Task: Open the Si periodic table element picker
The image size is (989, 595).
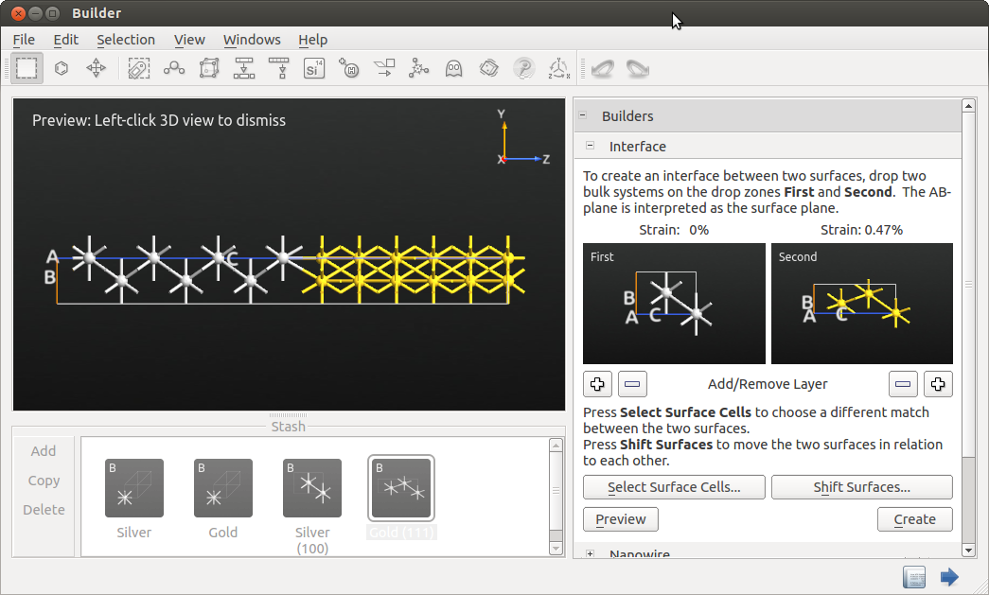Action: pos(313,68)
